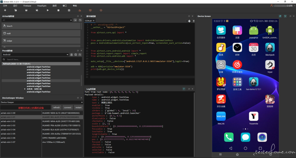Tap the 网易云音乐 app icon on device
The height and width of the screenshot is (158, 296).
coord(237,65)
